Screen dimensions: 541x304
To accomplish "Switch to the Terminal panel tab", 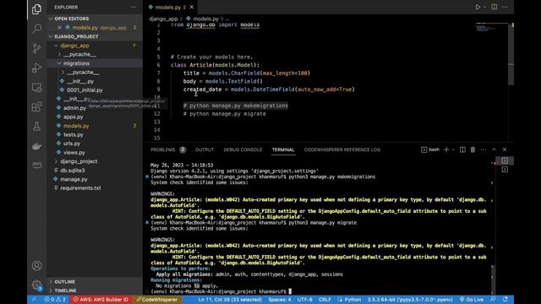I will pyautogui.click(x=283, y=149).
